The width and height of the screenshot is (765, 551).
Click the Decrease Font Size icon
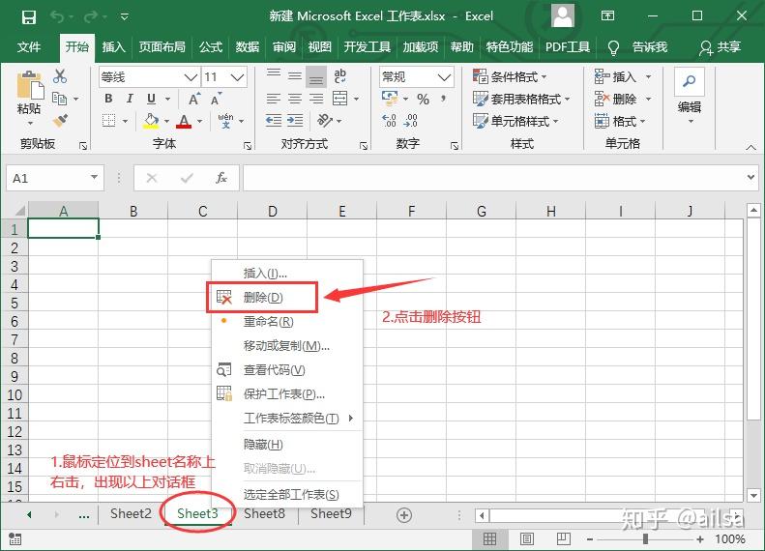[216, 99]
